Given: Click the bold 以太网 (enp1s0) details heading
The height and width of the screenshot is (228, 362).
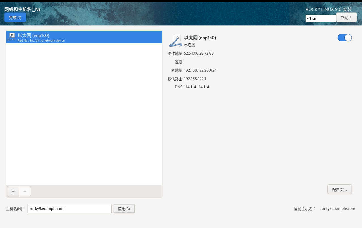Looking at the screenshot, I should click(200, 38).
